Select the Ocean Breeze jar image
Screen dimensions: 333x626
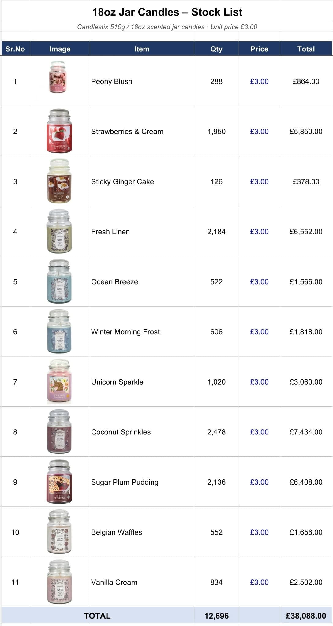click(x=59, y=281)
